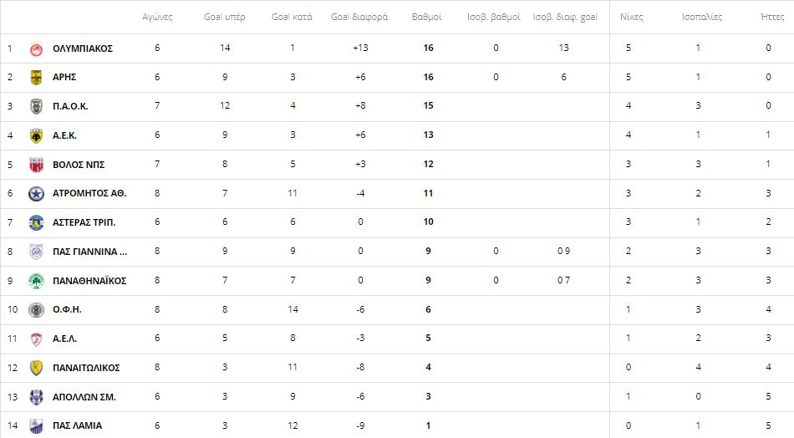Click the Asteras Tripolis crest icon

pos(36,222)
